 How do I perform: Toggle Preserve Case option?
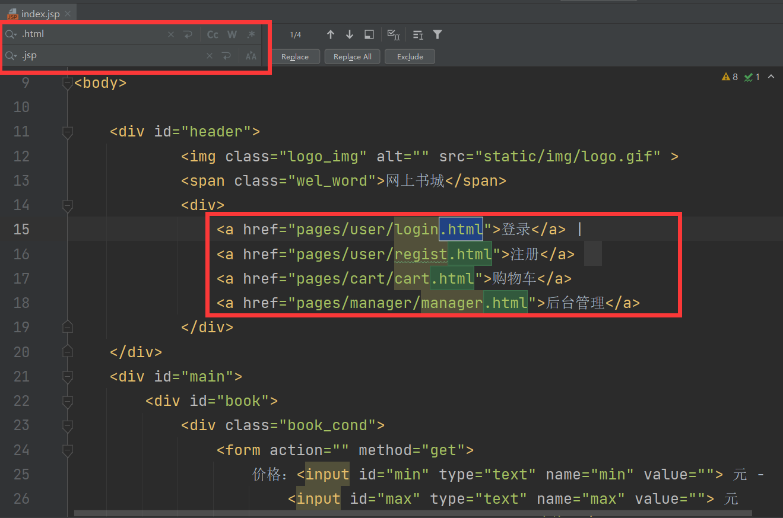tap(251, 56)
